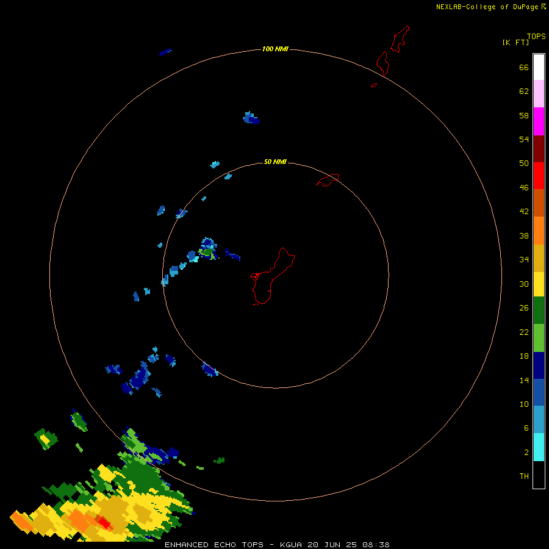Click the Rota island outline on 50 NMI ring
The height and width of the screenshot is (549, 549).
pos(328,180)
